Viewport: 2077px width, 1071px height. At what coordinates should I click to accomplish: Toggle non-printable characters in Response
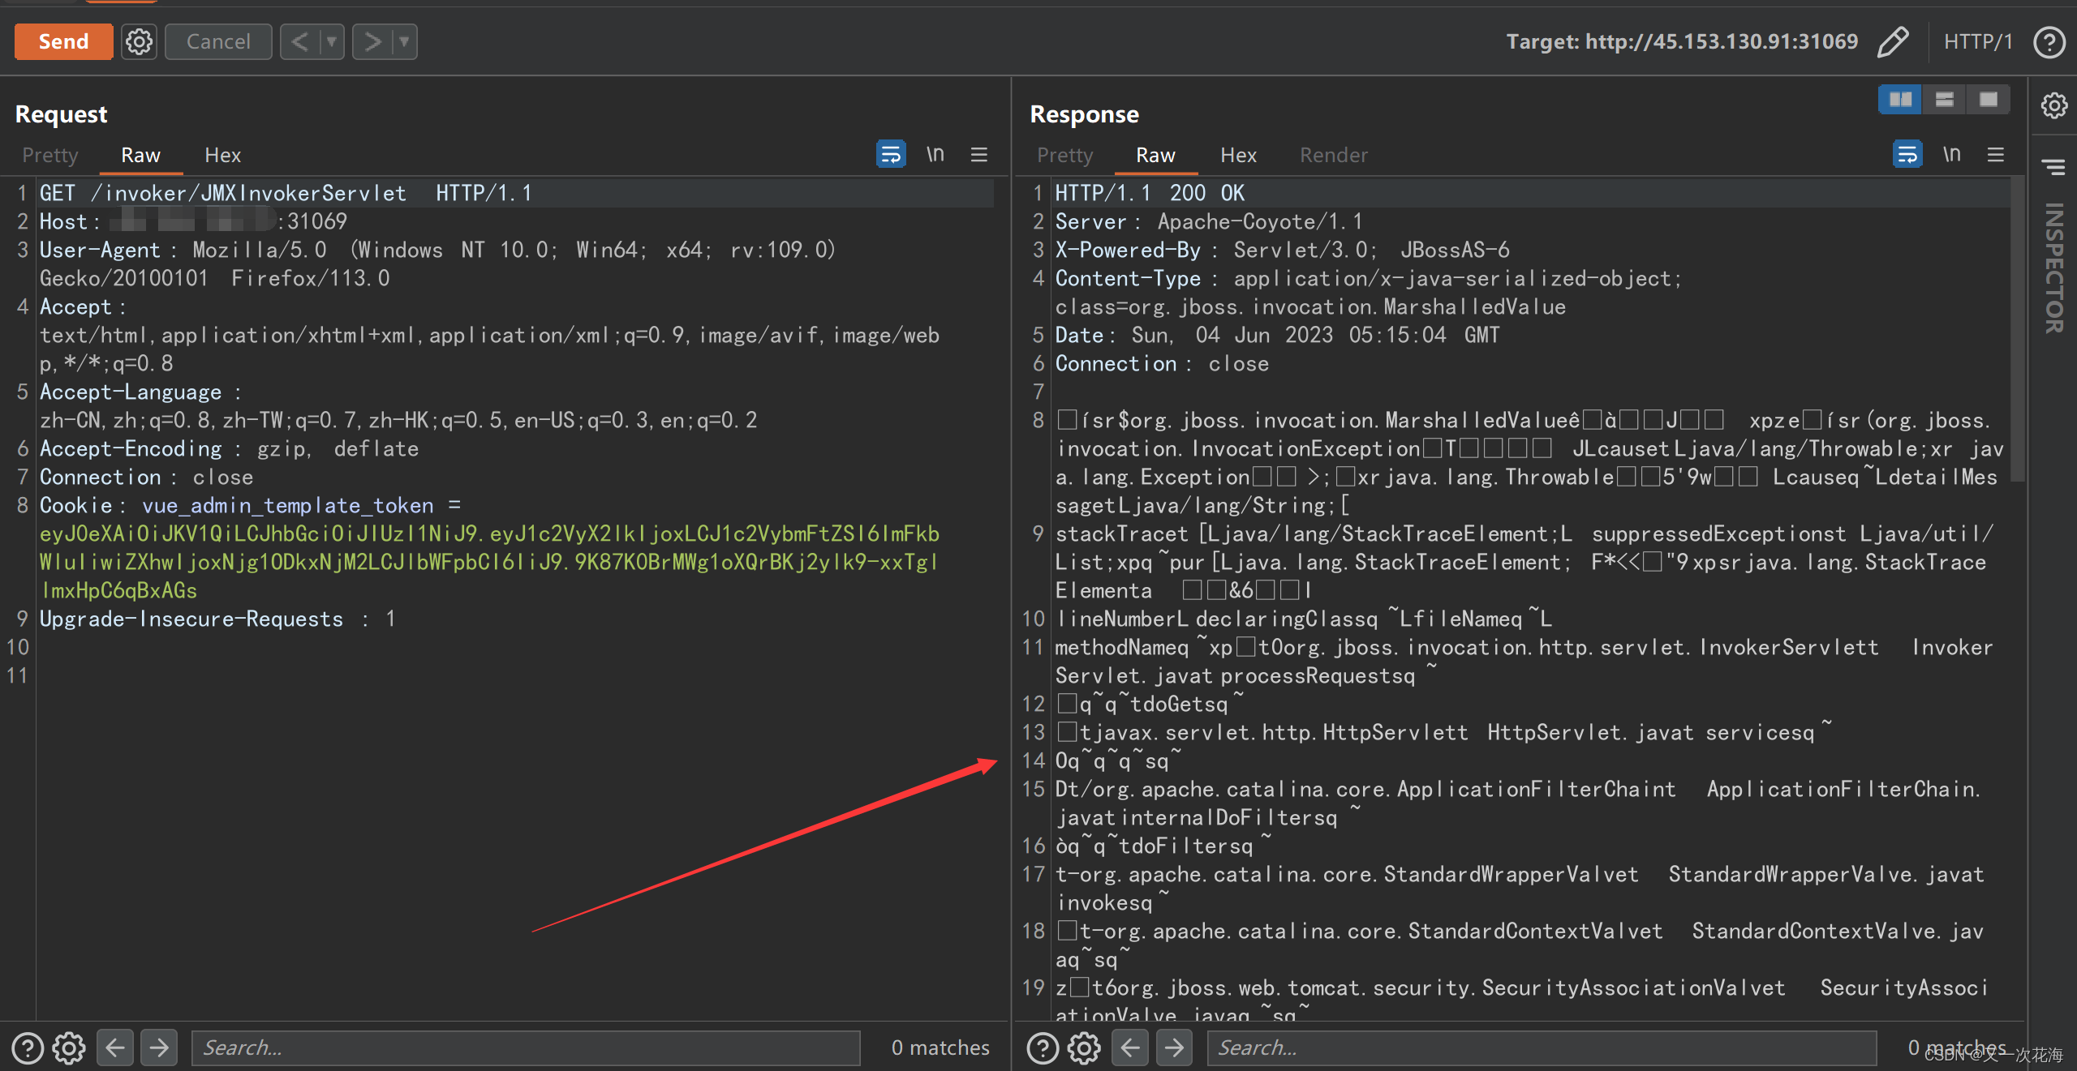coord(1951,153)
